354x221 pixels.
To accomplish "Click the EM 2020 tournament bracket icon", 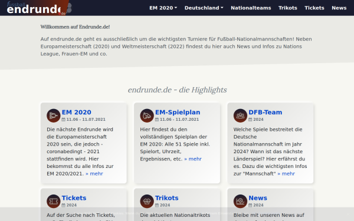I will pyautogui.click(x=54, y=116).
